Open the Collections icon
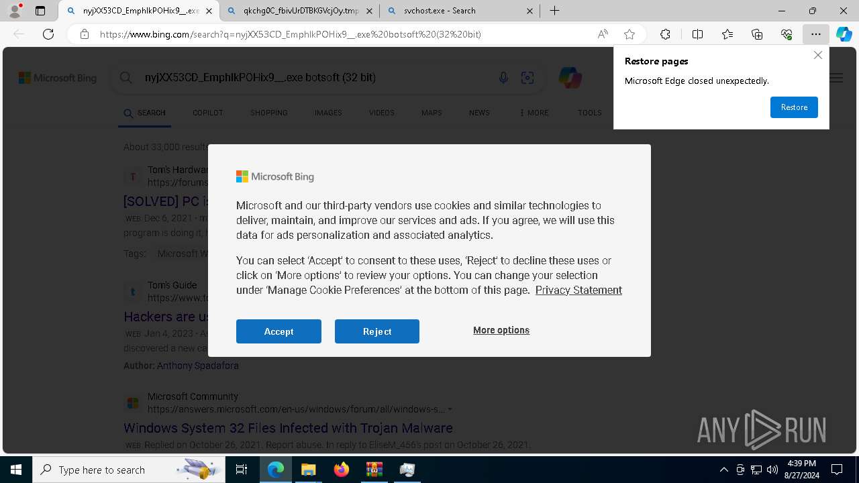The image size is (859, 483). (x=757, y=34)
